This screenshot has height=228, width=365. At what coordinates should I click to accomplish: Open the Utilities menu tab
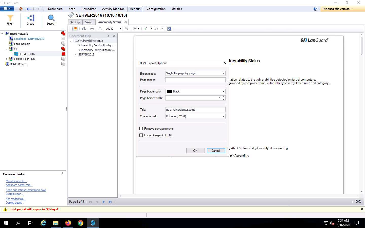(177, 9)
